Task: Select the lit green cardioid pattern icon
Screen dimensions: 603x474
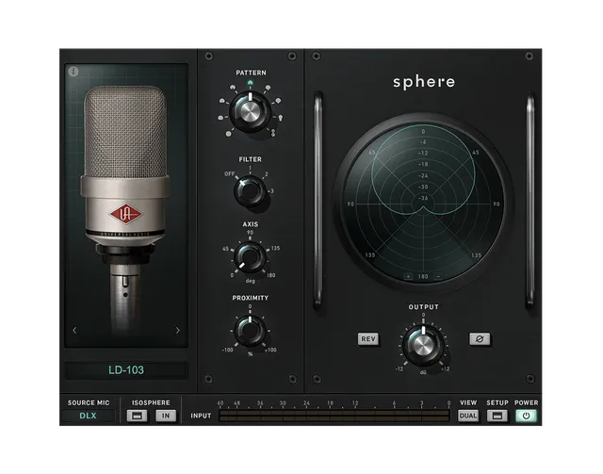Action: coord(251,82)
